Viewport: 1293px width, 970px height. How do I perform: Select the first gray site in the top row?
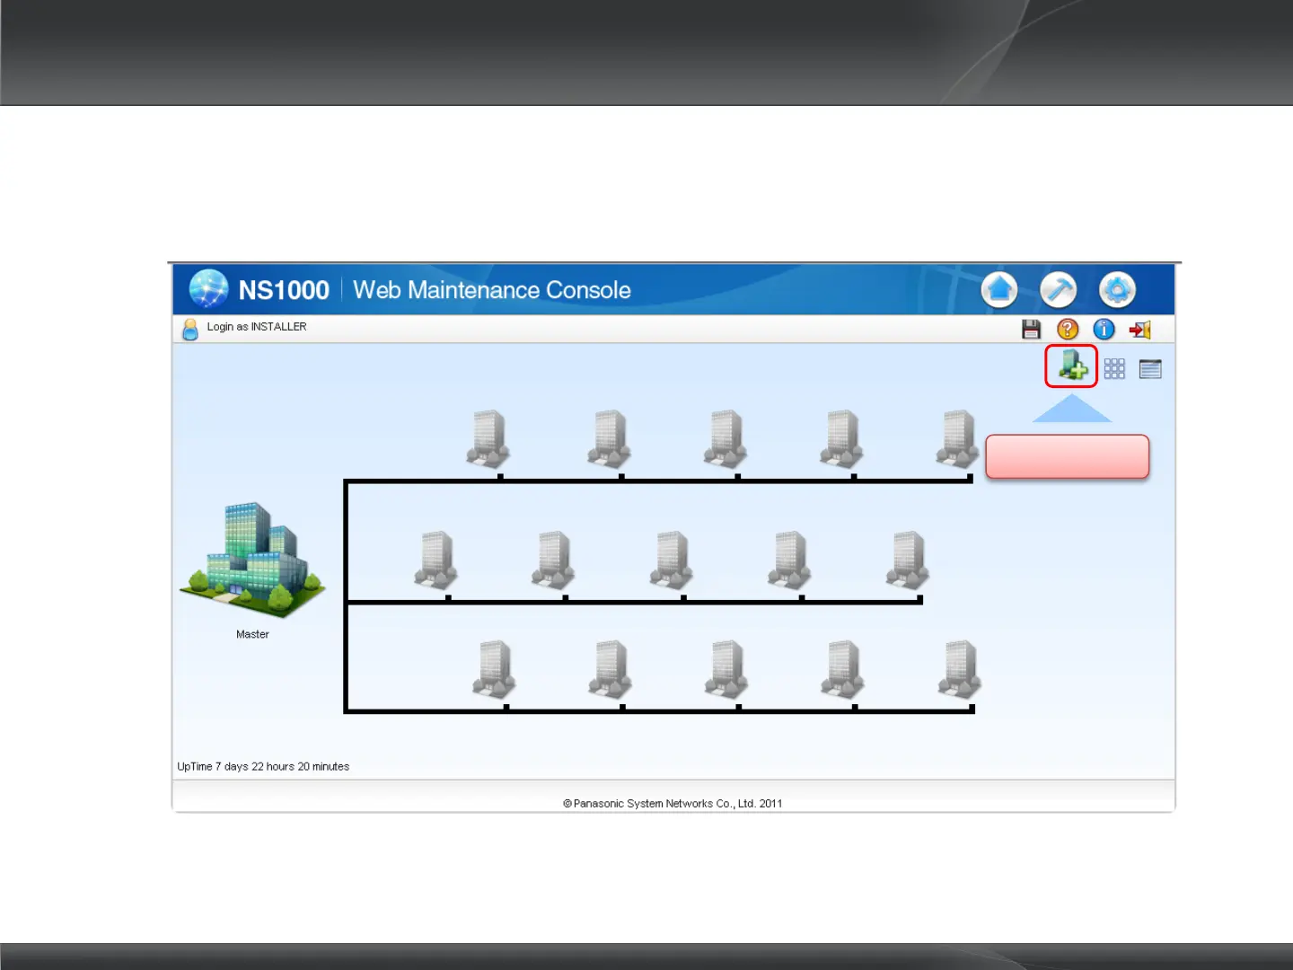click(488, 439)
